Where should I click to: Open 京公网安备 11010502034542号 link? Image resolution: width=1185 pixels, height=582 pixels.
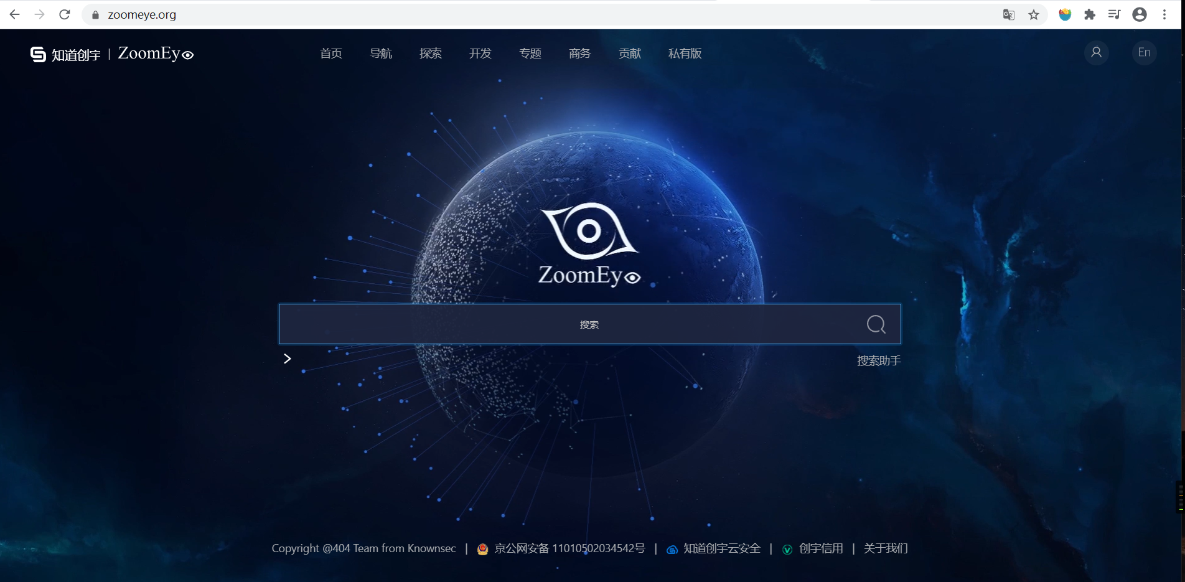(569, 548)
